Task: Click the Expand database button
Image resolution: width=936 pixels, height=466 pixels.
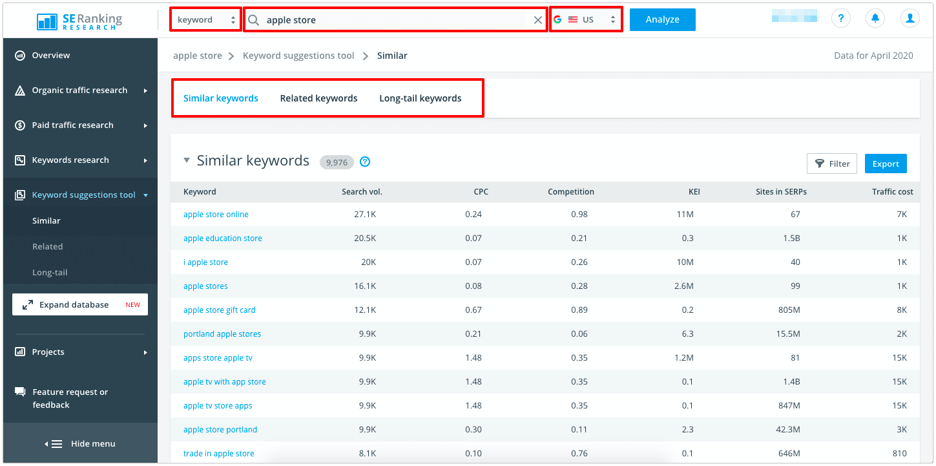Action: 80,304
